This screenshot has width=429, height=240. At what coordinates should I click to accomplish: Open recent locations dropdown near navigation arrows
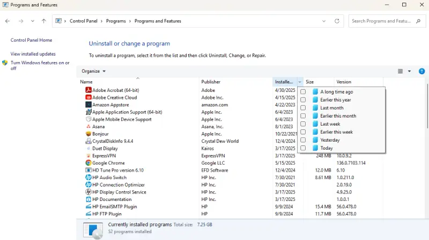(33, 21)
